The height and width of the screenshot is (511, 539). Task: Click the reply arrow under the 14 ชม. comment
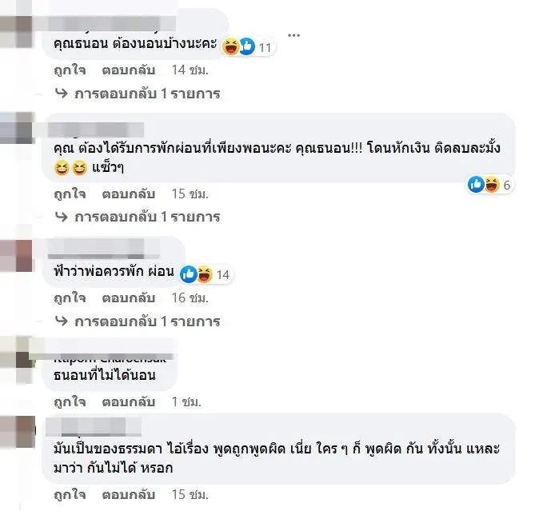point(62,93)
